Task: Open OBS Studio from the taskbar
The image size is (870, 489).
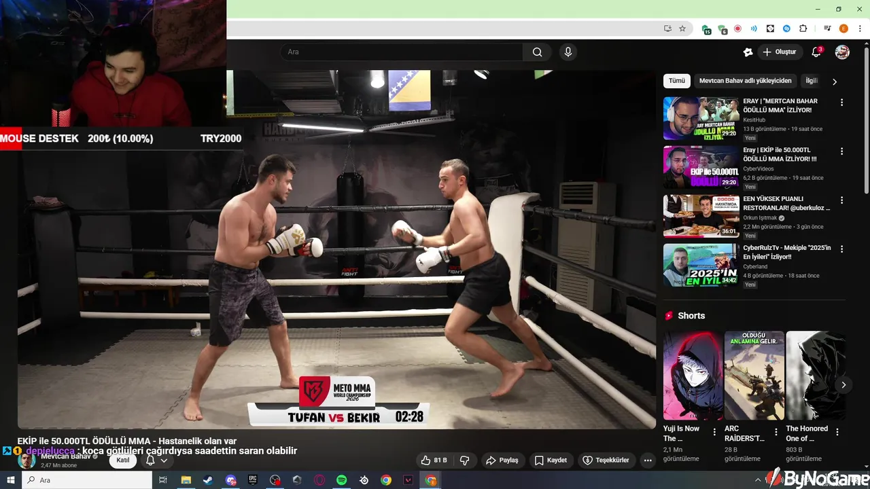Action: 275,480
